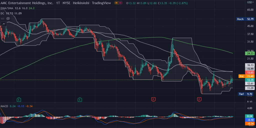Click the 12.6 EMA legend value
Screen dimensions: 256x128
tap(17, 8)
